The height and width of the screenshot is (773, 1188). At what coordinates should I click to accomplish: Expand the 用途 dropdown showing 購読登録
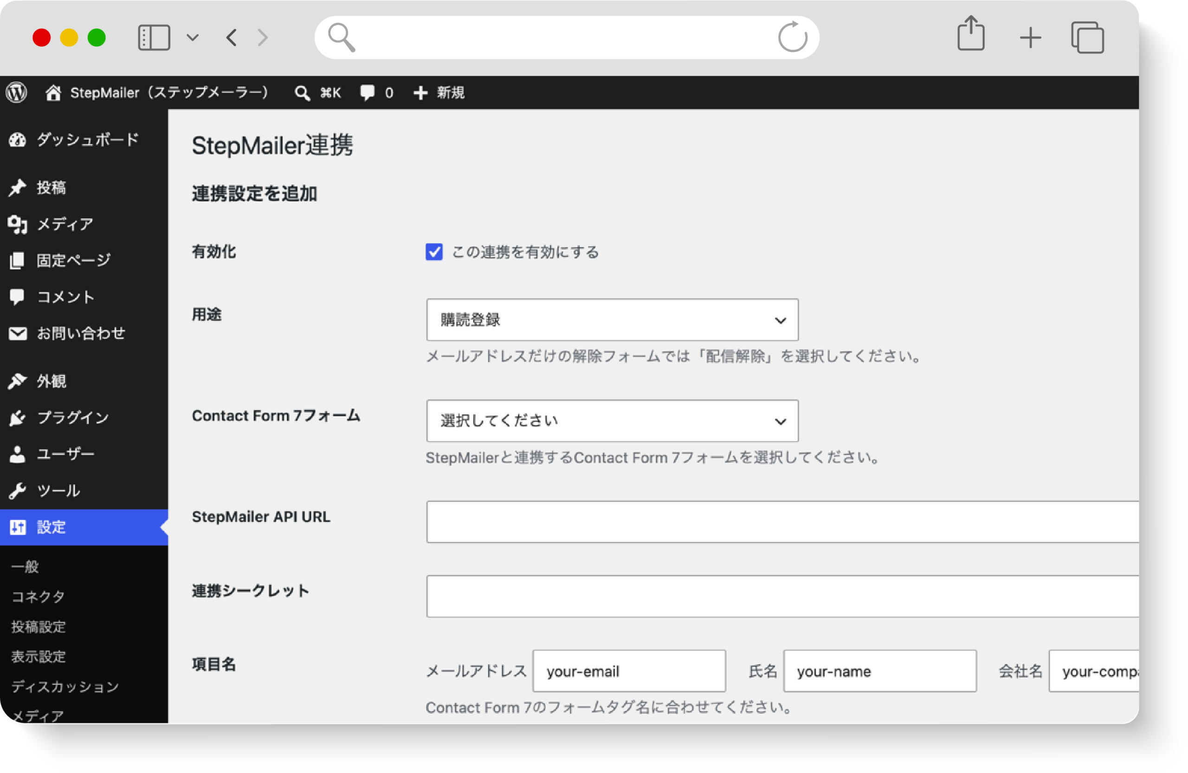click(612, 319)
